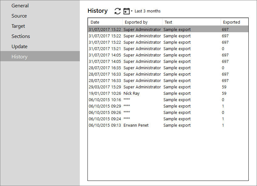
Task: Select the 31/07/2017 15:21 export row
Action: pos(168,48)
